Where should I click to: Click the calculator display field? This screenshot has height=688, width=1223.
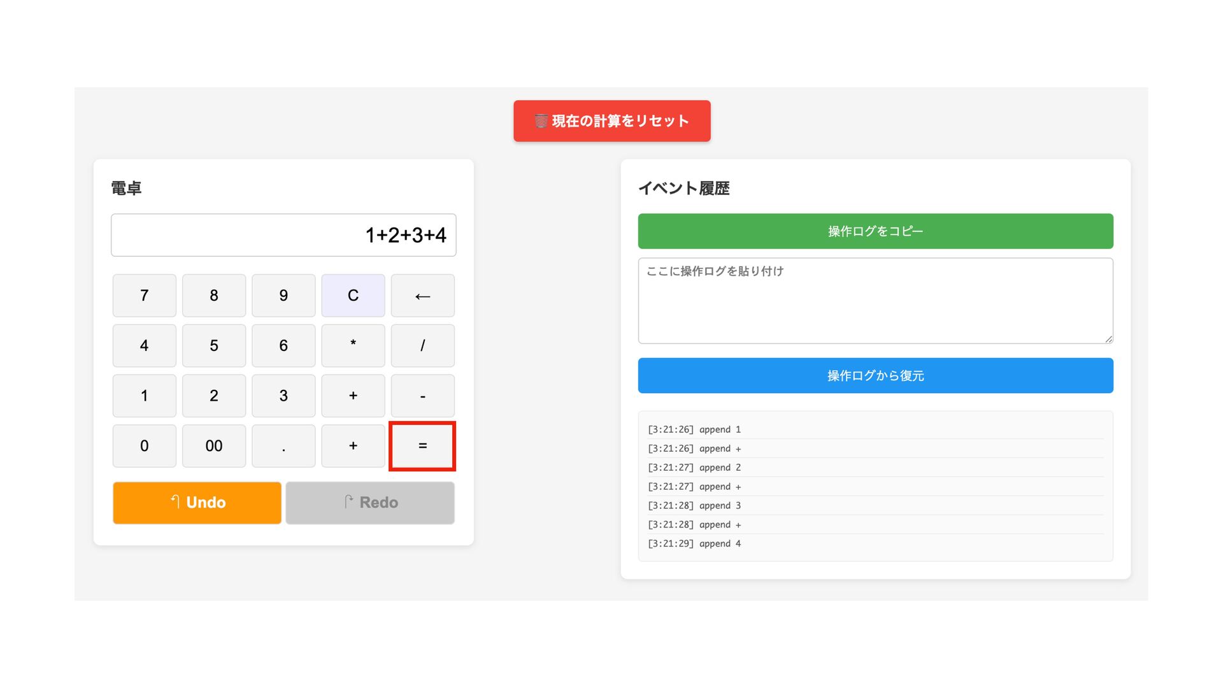(x=283, y=235)
